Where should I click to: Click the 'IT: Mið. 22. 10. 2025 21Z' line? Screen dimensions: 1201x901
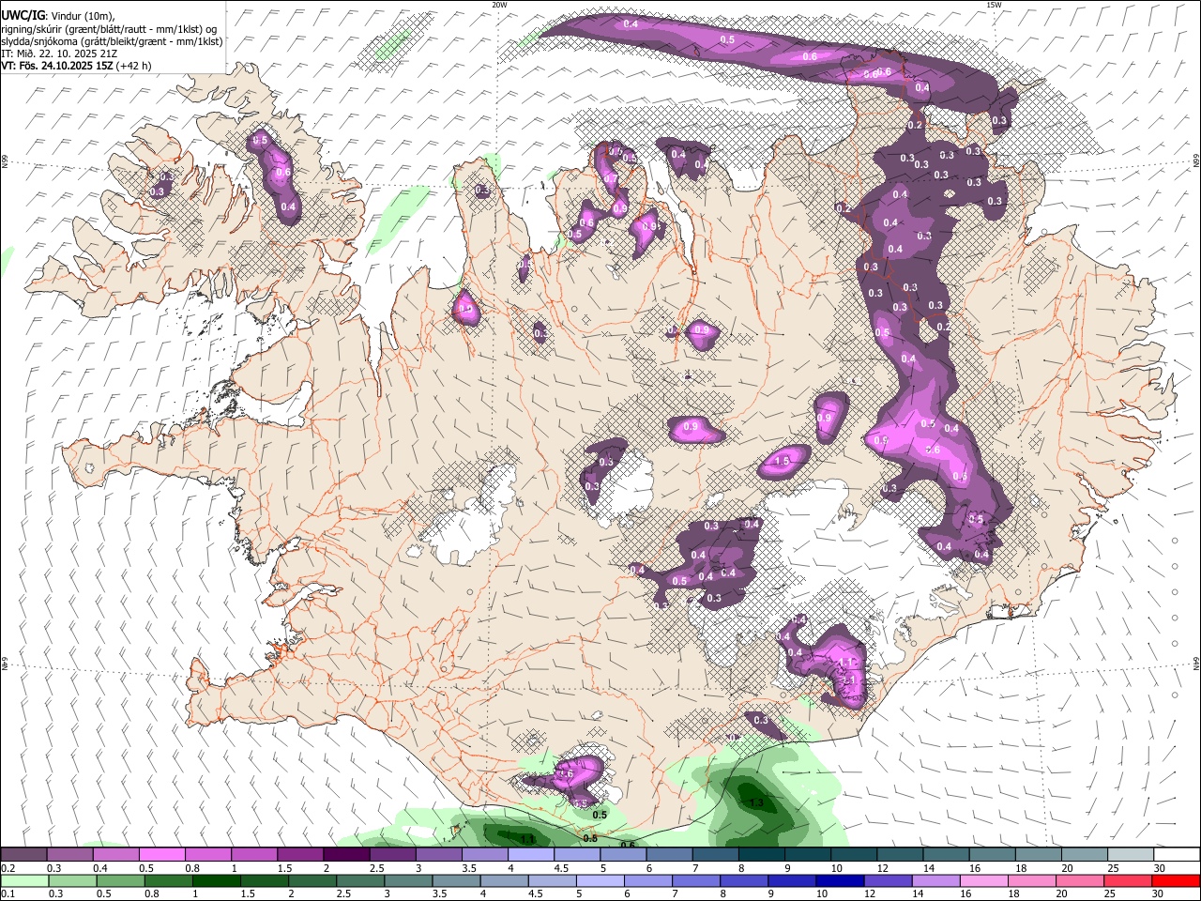[57, 53]
